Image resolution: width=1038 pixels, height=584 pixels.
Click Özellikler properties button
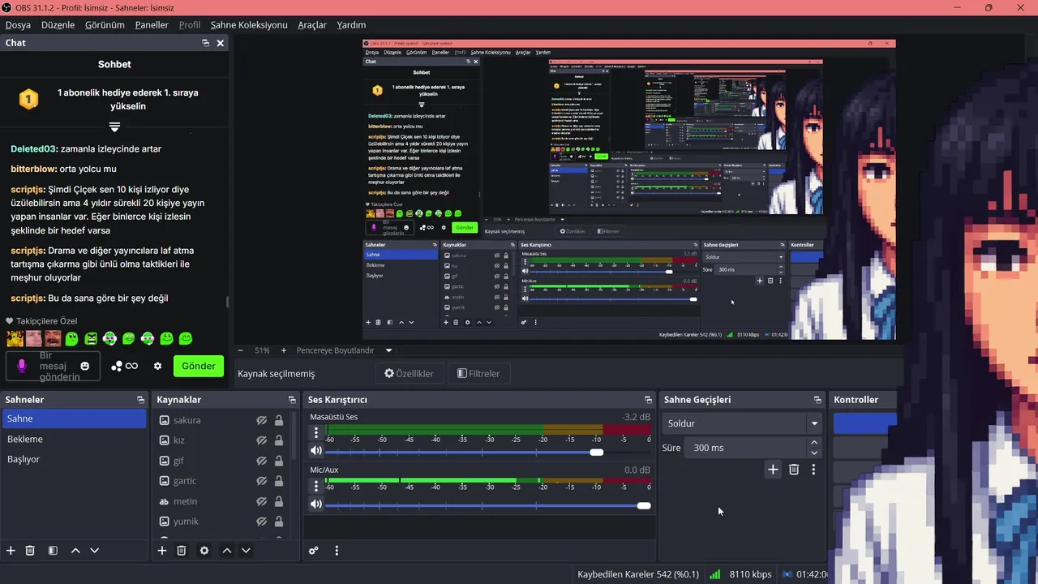(409, 374)
